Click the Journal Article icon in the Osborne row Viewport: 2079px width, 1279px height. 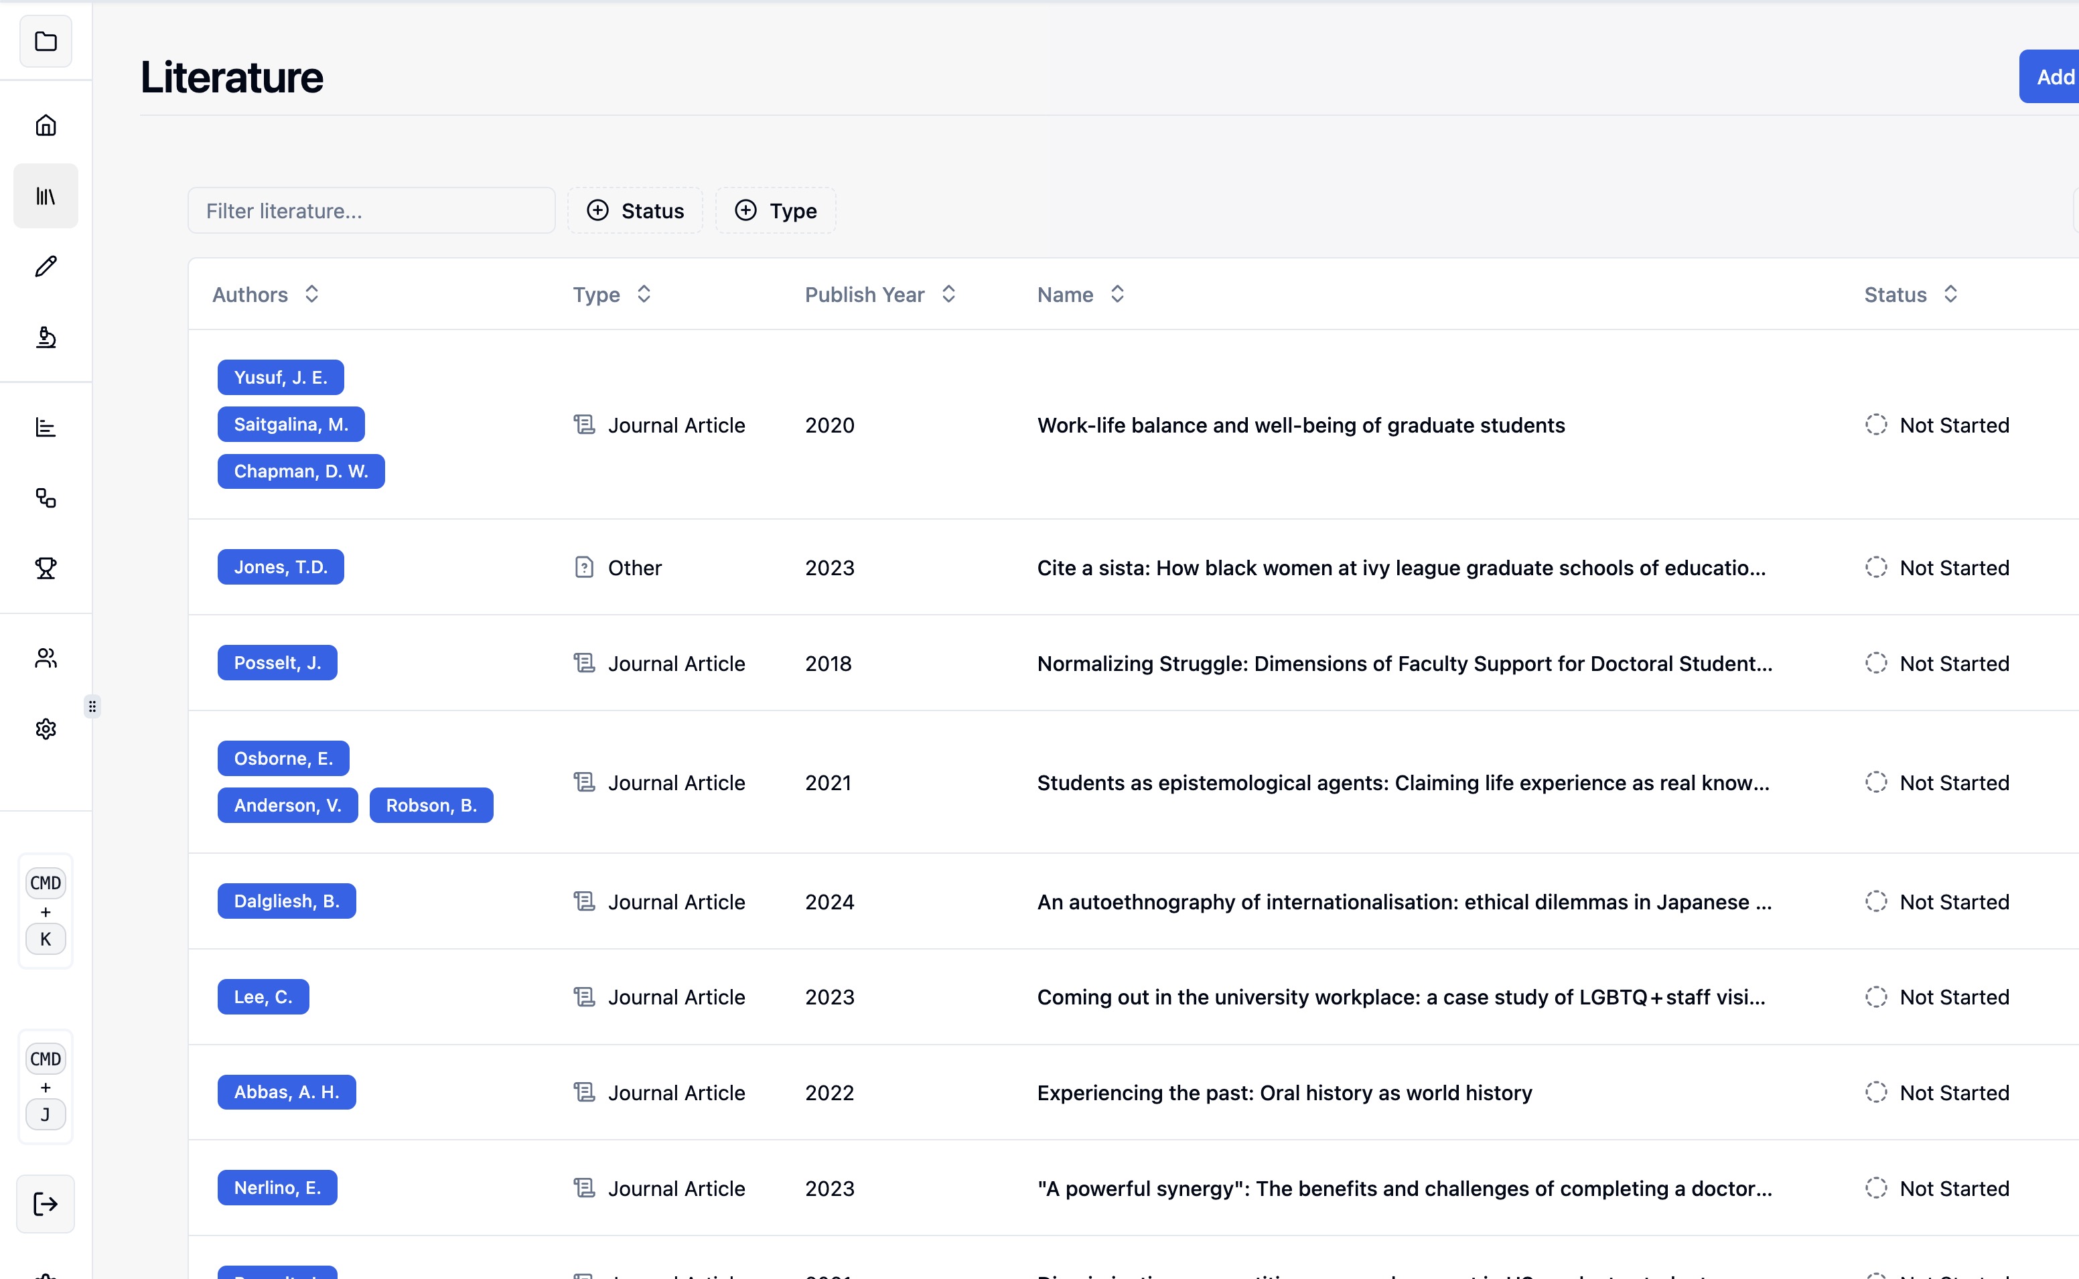[x=585, y=782]
